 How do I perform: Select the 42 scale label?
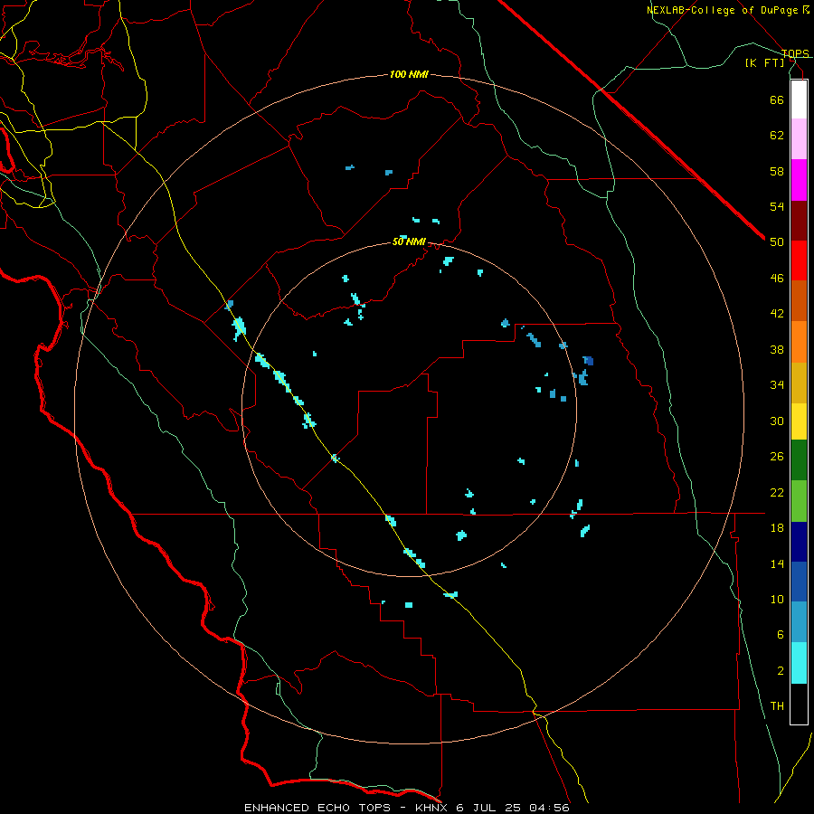pos(777,314)
